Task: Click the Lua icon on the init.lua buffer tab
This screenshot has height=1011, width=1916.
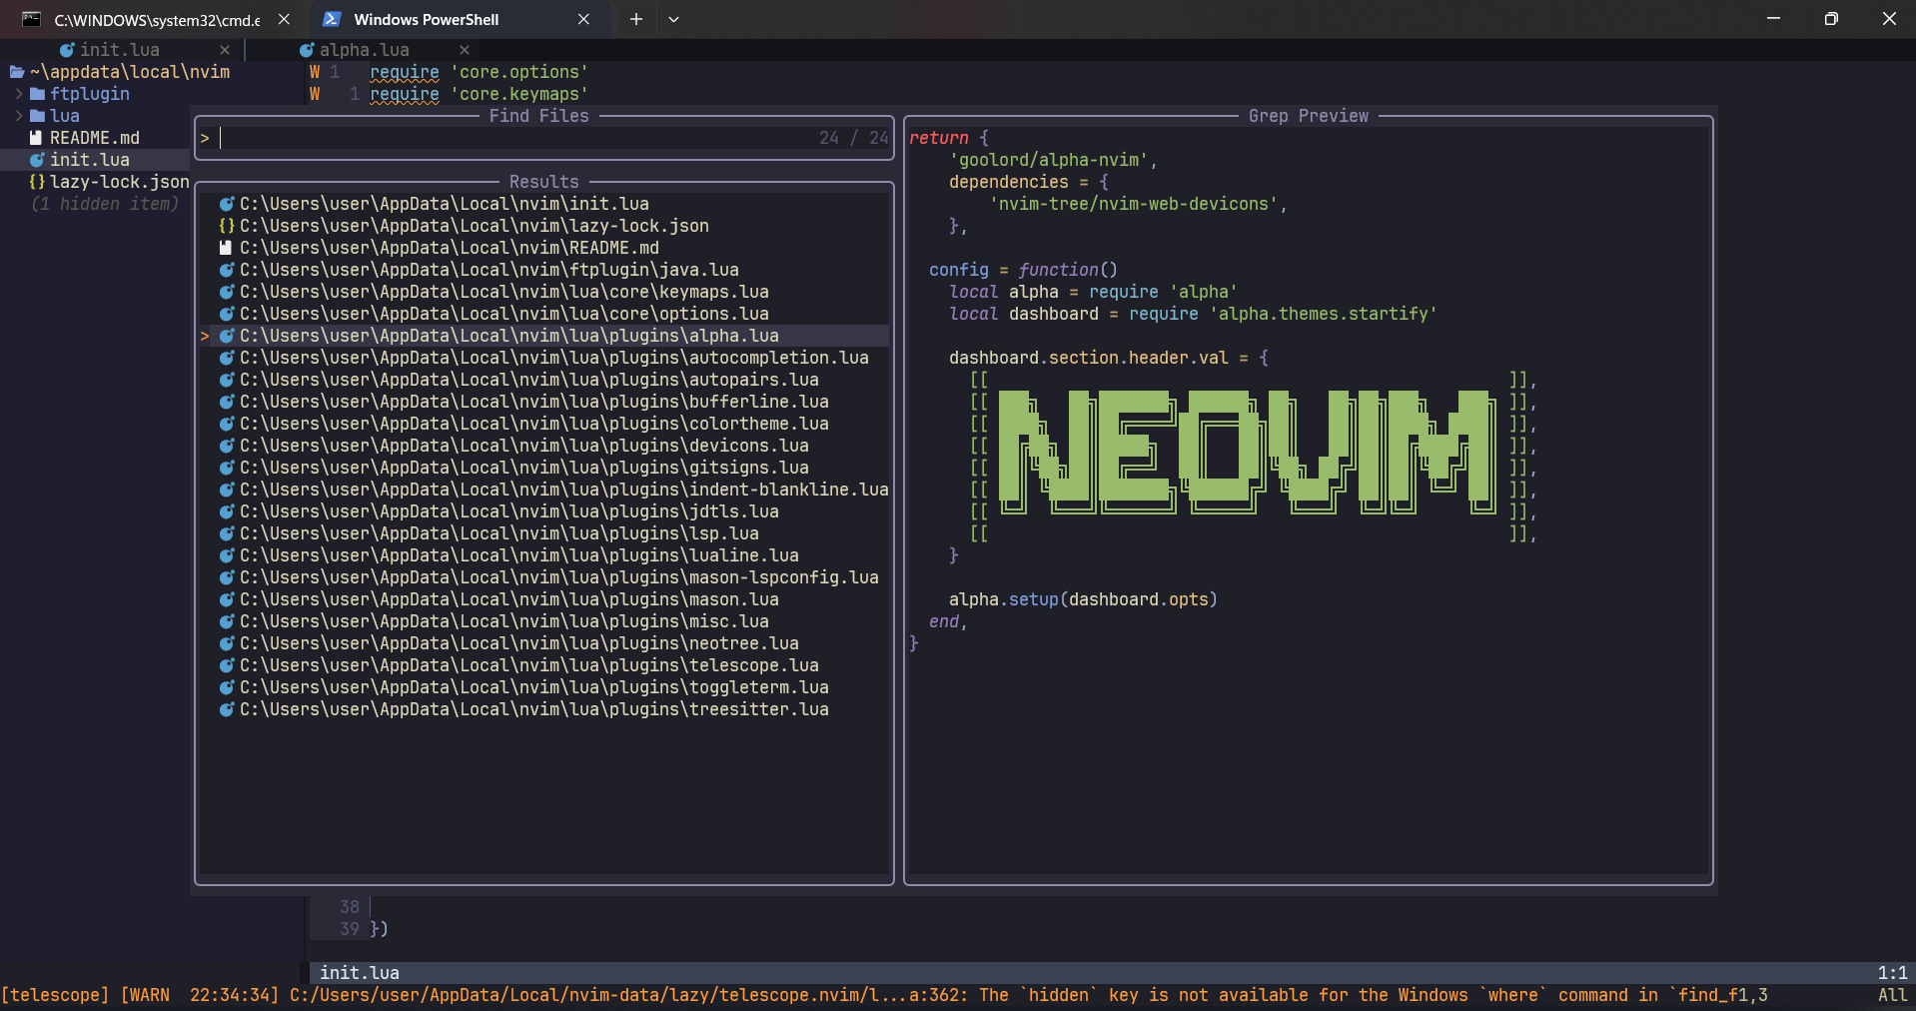Action: coord(67,50)
